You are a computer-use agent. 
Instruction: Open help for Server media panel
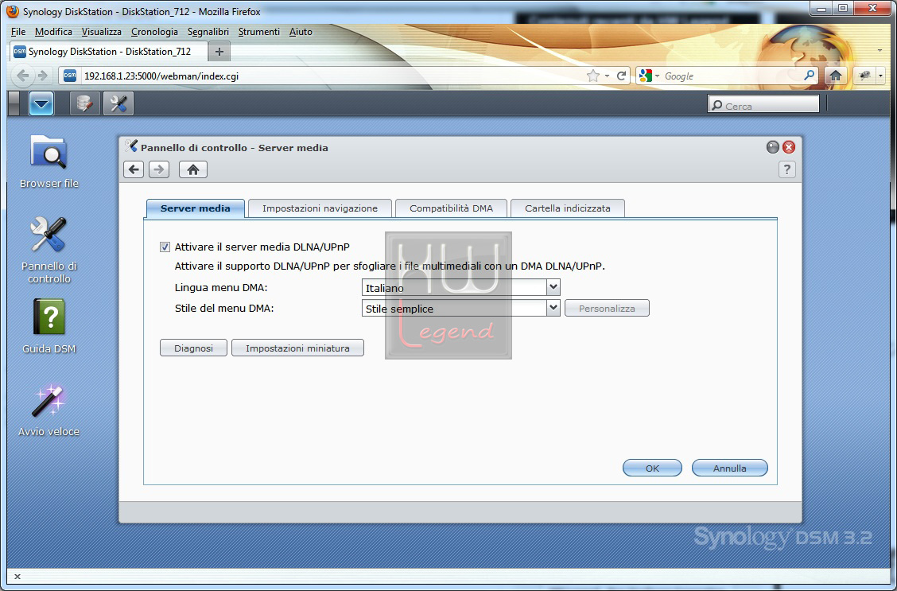click(786, 169)
